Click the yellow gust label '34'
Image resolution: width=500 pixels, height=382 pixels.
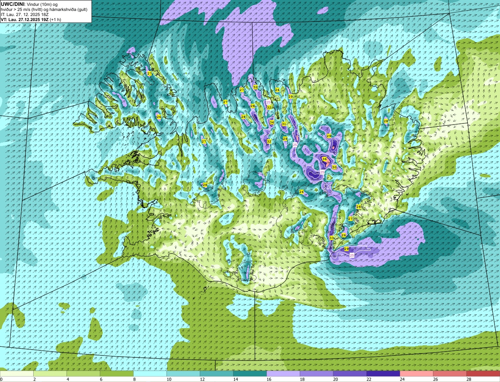[x=271, y=122]
